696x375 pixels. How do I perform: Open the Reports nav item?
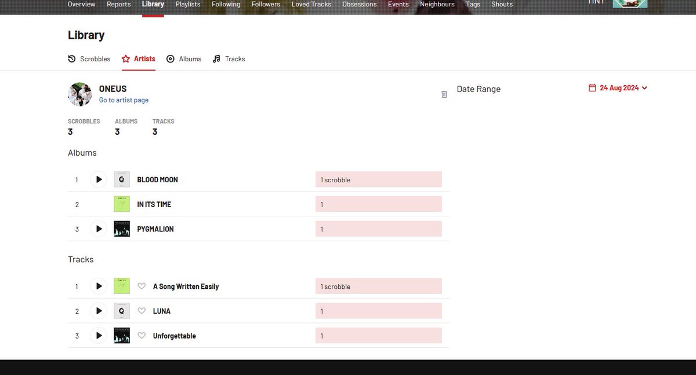pyautogui.click(x=119, y=5)
